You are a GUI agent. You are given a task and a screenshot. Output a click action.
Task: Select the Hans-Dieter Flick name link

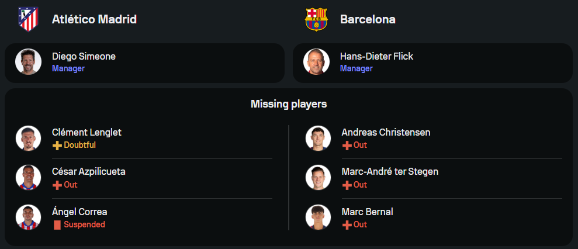tap(376, 57)
